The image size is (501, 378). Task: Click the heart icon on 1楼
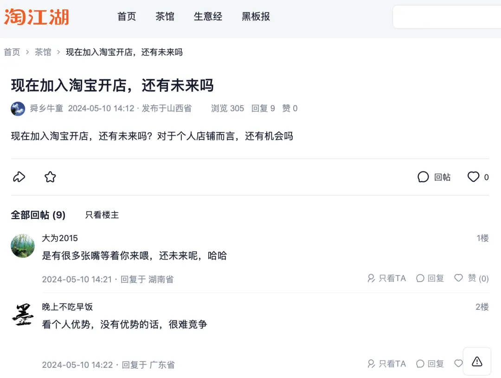pos(458,278)
